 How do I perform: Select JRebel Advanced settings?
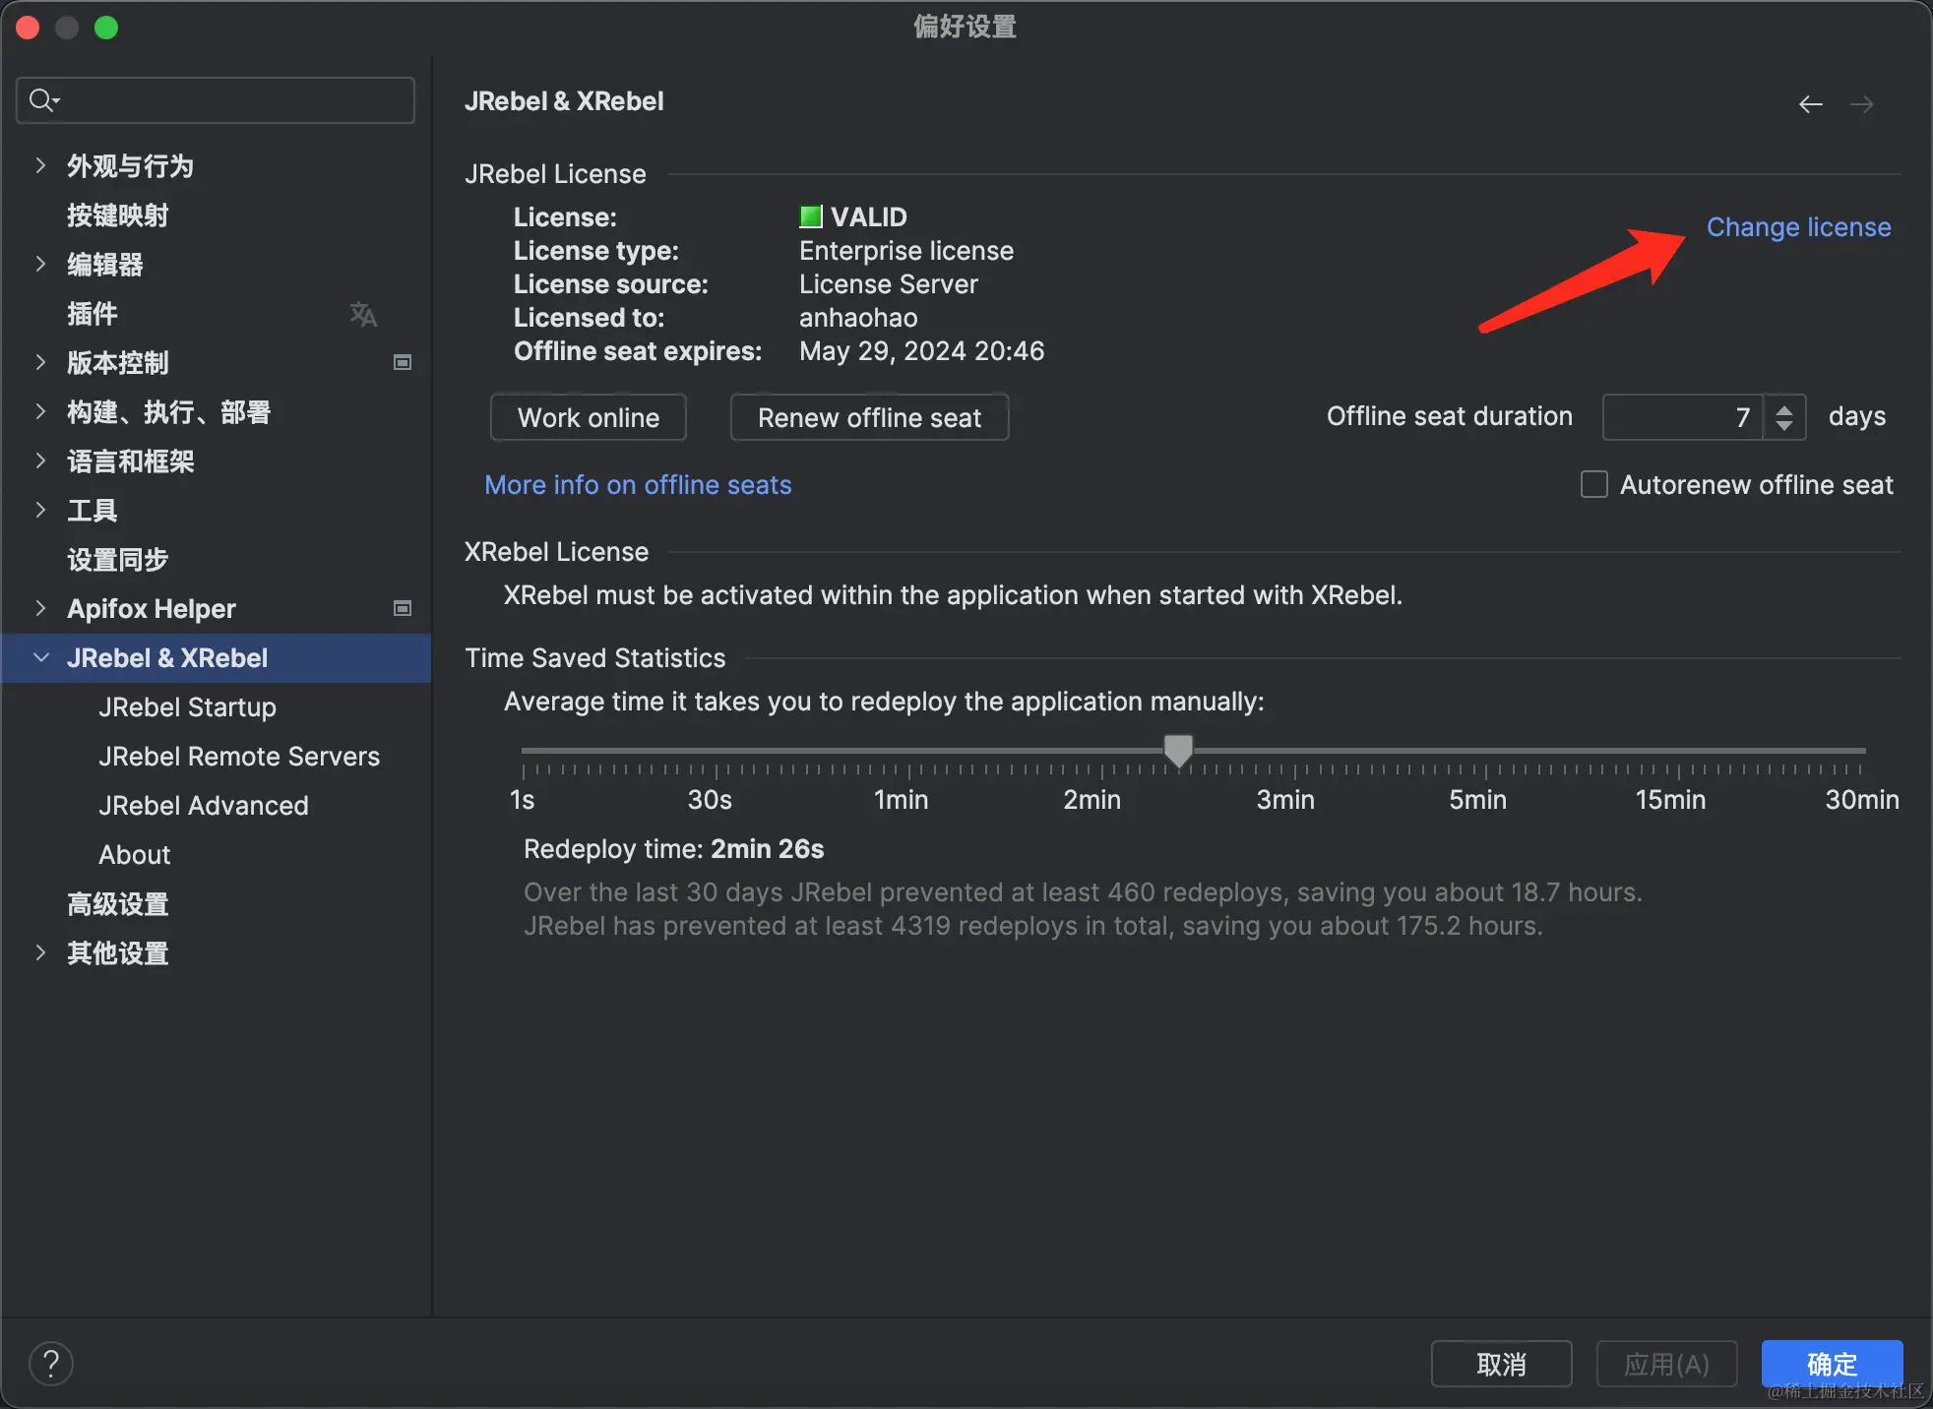point(204,806)
